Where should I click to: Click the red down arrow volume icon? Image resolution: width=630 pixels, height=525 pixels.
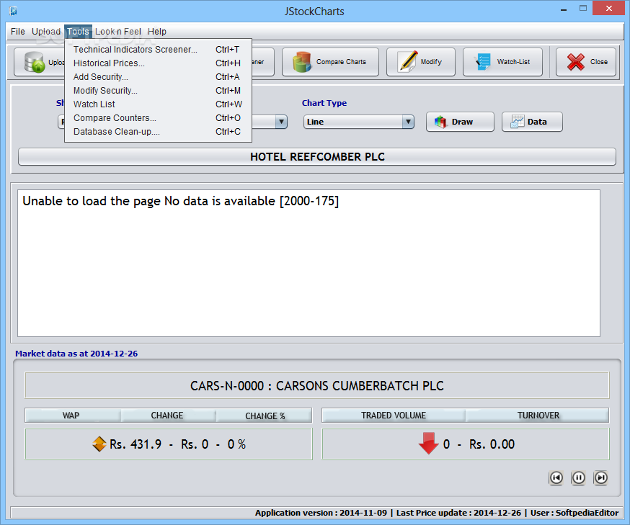pos(428,443)
